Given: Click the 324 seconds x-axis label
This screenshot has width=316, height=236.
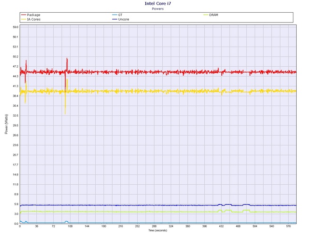Looking at the screenshot, I should coord(171,226).
